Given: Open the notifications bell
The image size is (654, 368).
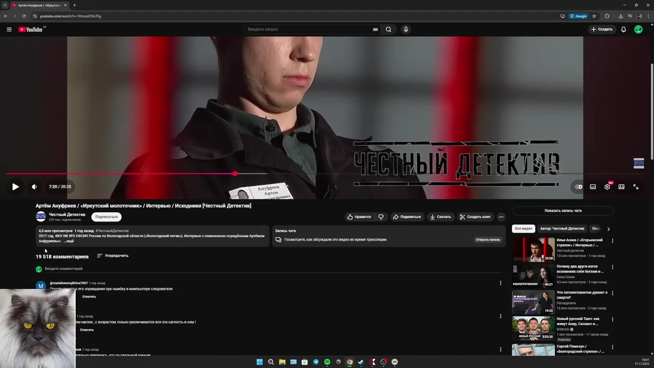Looking at the screenshot, I should pyautogui.click(x=623, y=29).
